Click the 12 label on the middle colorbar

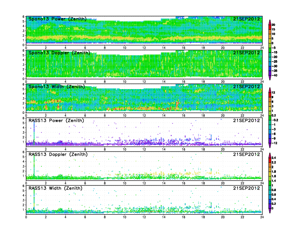273,93
